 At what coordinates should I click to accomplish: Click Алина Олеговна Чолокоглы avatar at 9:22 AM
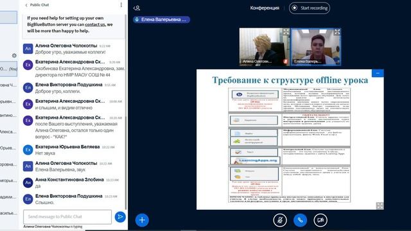click(x=28, y=49)
